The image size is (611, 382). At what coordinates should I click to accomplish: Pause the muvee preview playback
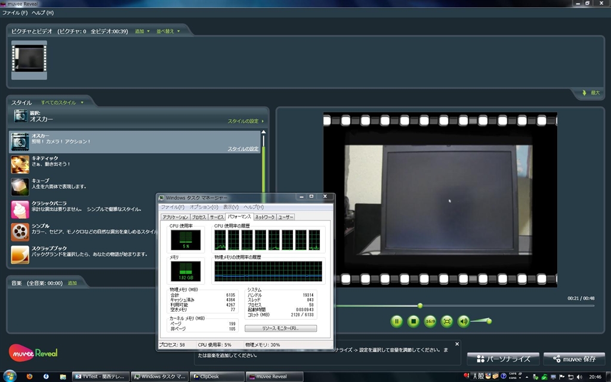[396, 321]
